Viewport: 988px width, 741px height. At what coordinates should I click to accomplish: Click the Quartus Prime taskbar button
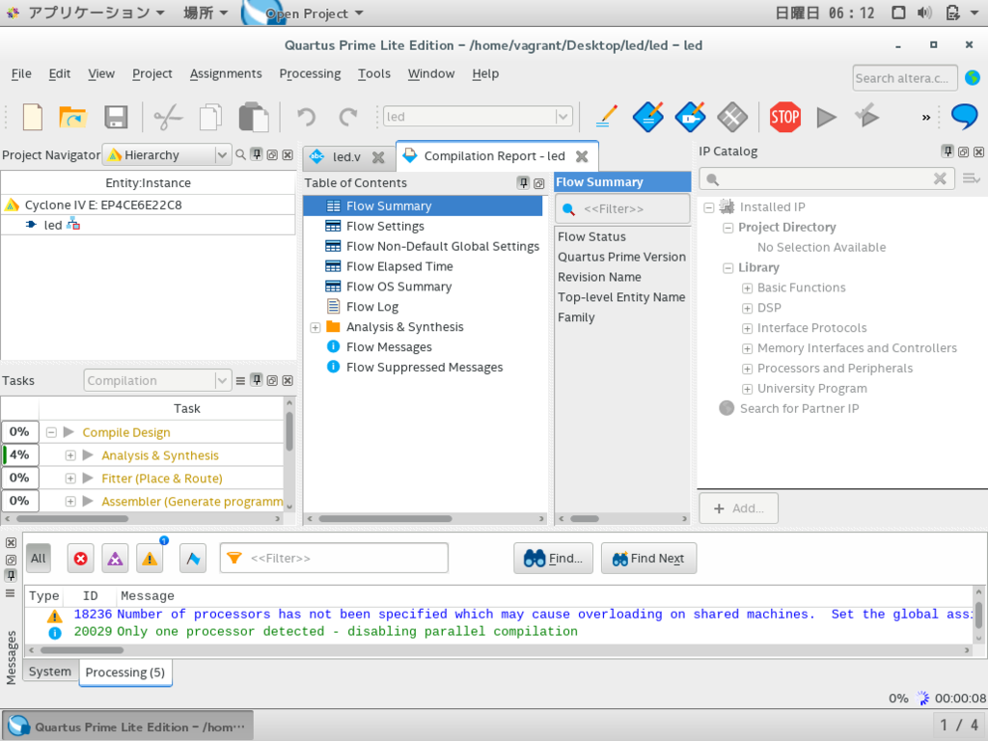click(x=128, y=727)
